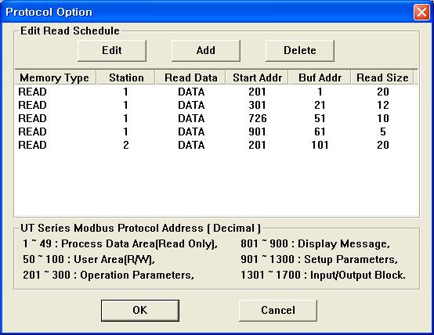Click the Buf Addr 101 cell

click(x=320, y=145)
